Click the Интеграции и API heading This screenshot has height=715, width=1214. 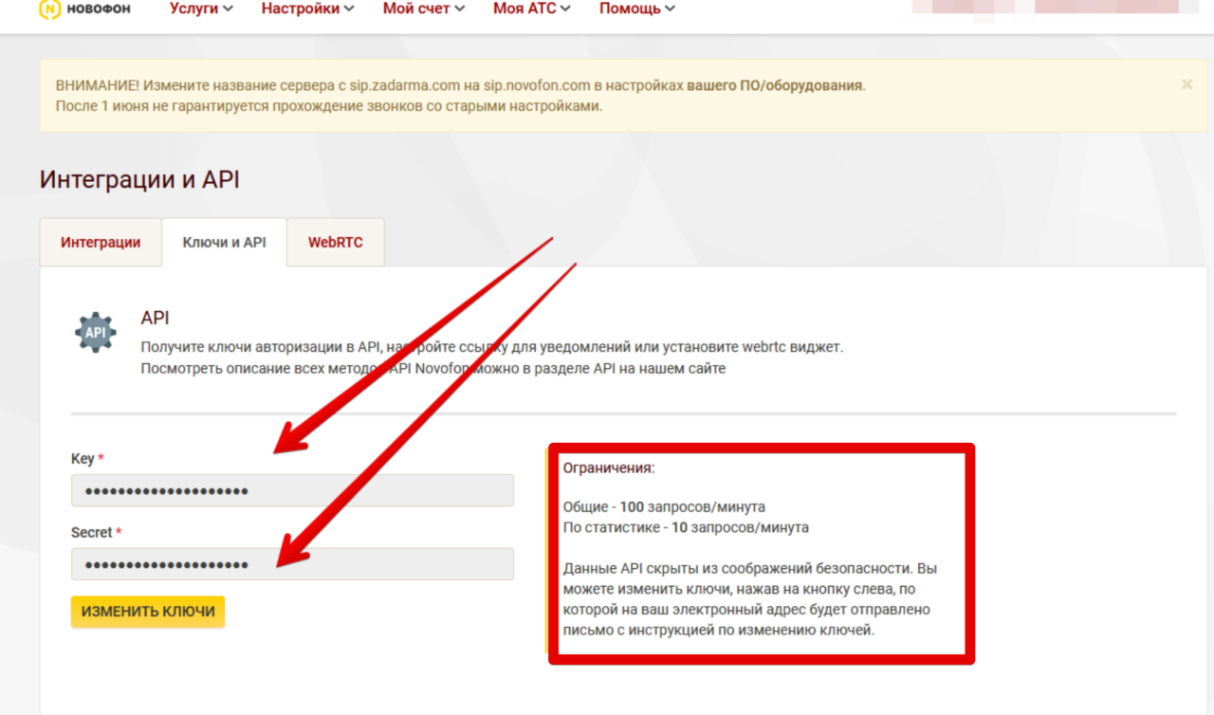click(139, 179)
